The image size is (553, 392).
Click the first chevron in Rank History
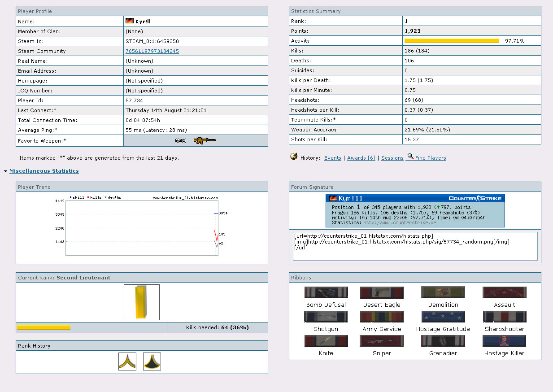click(127, 362)
